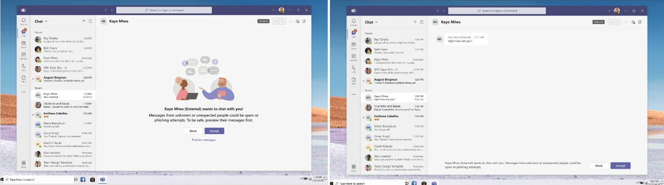The image size is (664, 185).
Task: Open Activity in the left Teams window
Action: [23, 22]
